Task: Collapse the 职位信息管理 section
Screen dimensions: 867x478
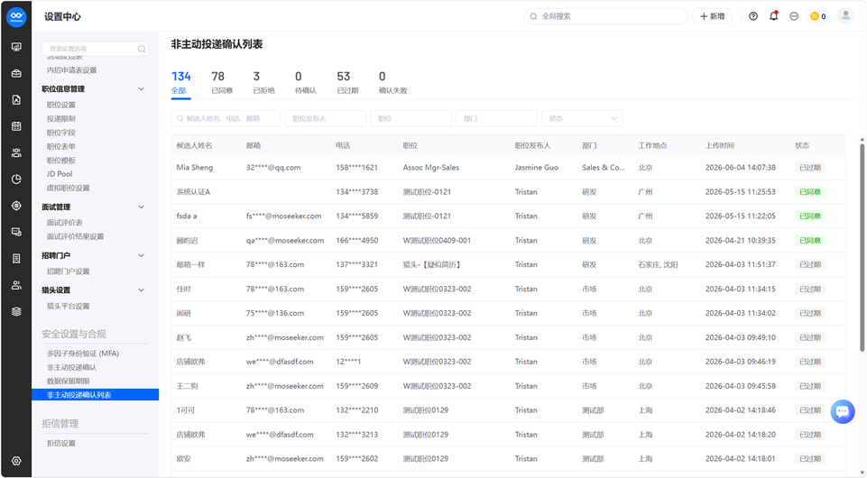Action: click(141, 89)
